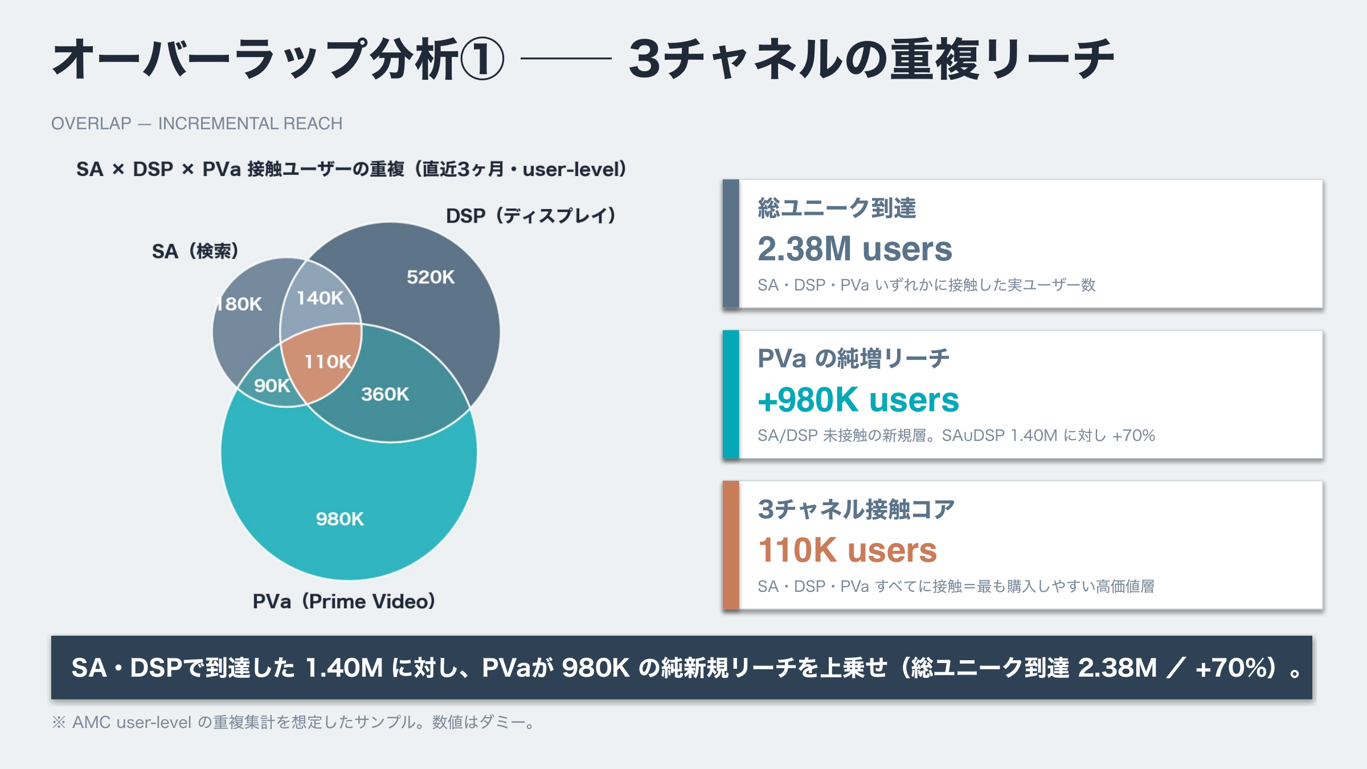Select the 980K value in PVa circle
This screenshot has width=1367, height=769.
(x=339, y=519)
